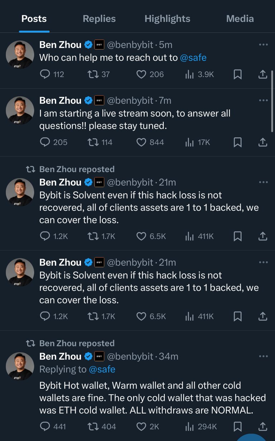This screenshot has width=275, height=441.
Task: Switch to the Highlights tab
Action: [x=167, y=19]
